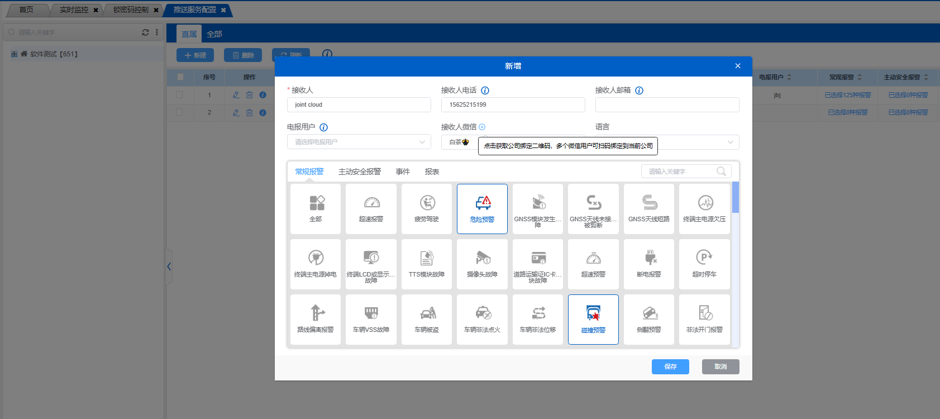Select the 全部 (all alarms) tile
This screenshot has width=940, height=419.
coord(316,209)
